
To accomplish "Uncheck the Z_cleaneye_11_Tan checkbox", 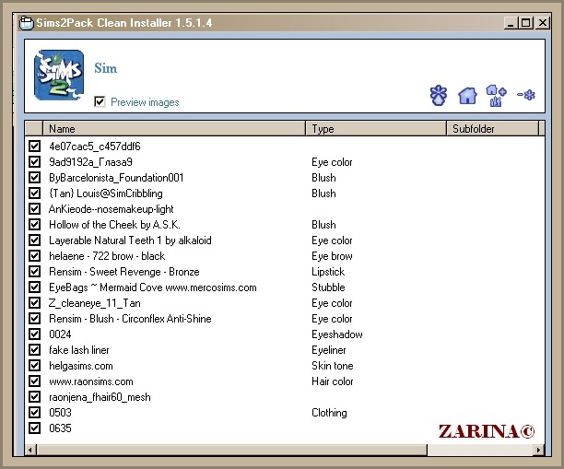I will (34, 302).
